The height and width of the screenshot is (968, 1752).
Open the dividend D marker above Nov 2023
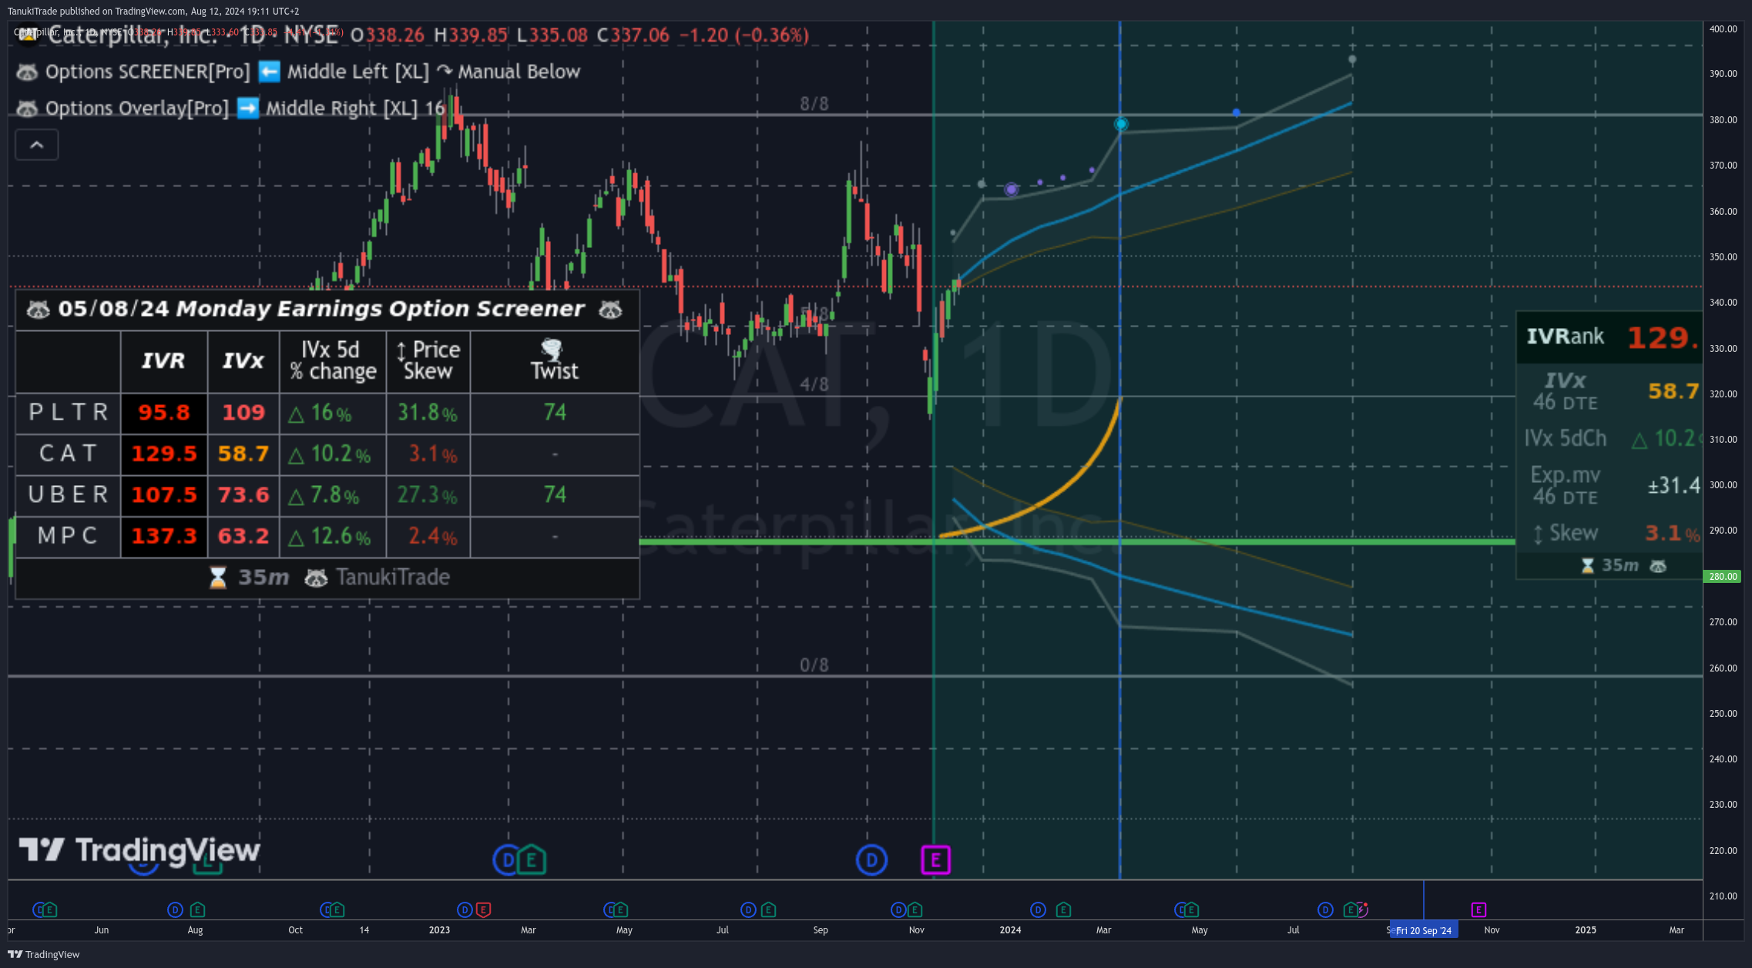(898, 909)
